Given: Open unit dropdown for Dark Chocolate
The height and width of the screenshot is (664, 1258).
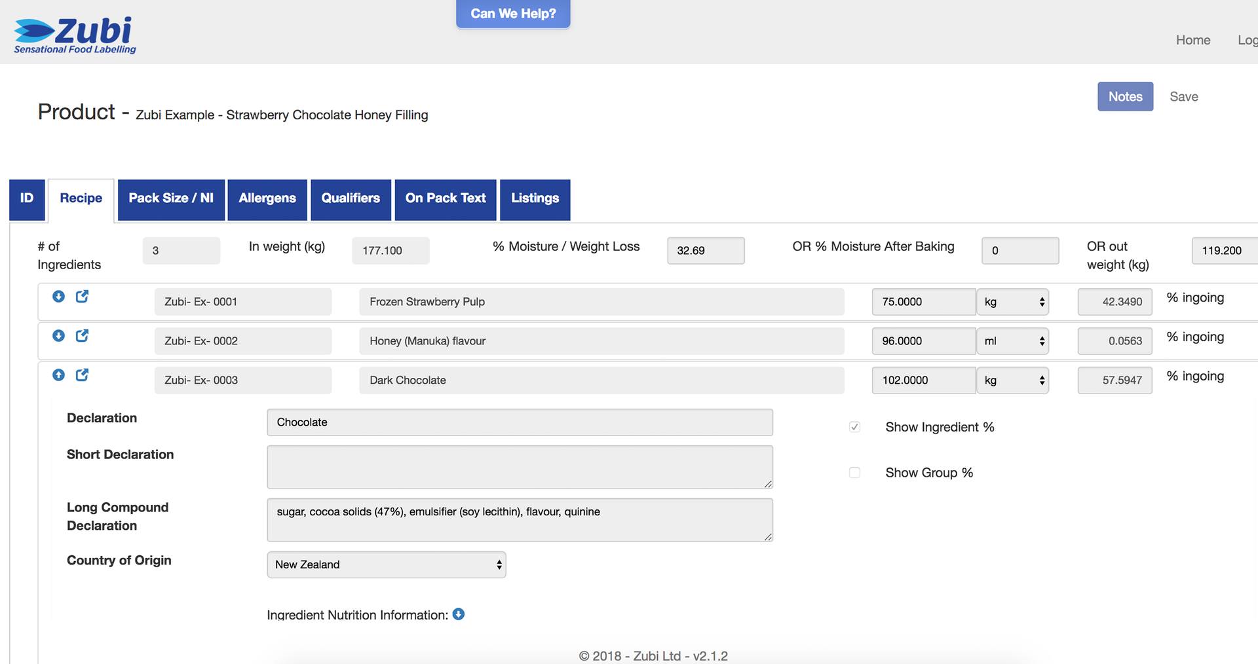Looking at the screenshot, I should click(1013, 380).
